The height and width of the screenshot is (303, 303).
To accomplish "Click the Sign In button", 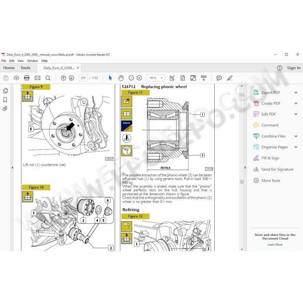I will click(x=293, y=68).
